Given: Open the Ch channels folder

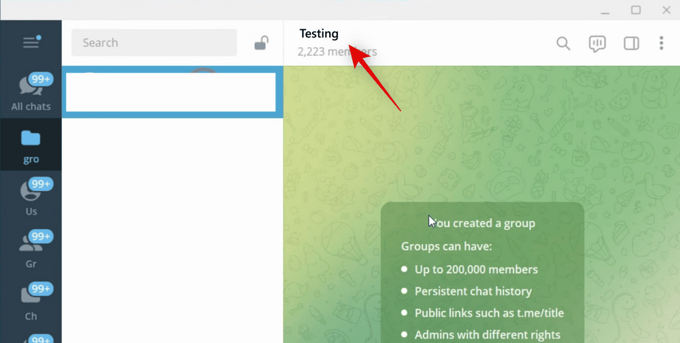Looking at the screenshot, I should click(x=31, y=302).
